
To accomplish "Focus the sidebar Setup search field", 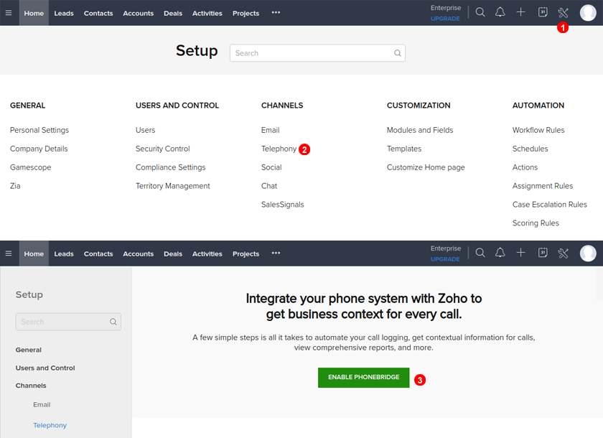I will 68,322.
